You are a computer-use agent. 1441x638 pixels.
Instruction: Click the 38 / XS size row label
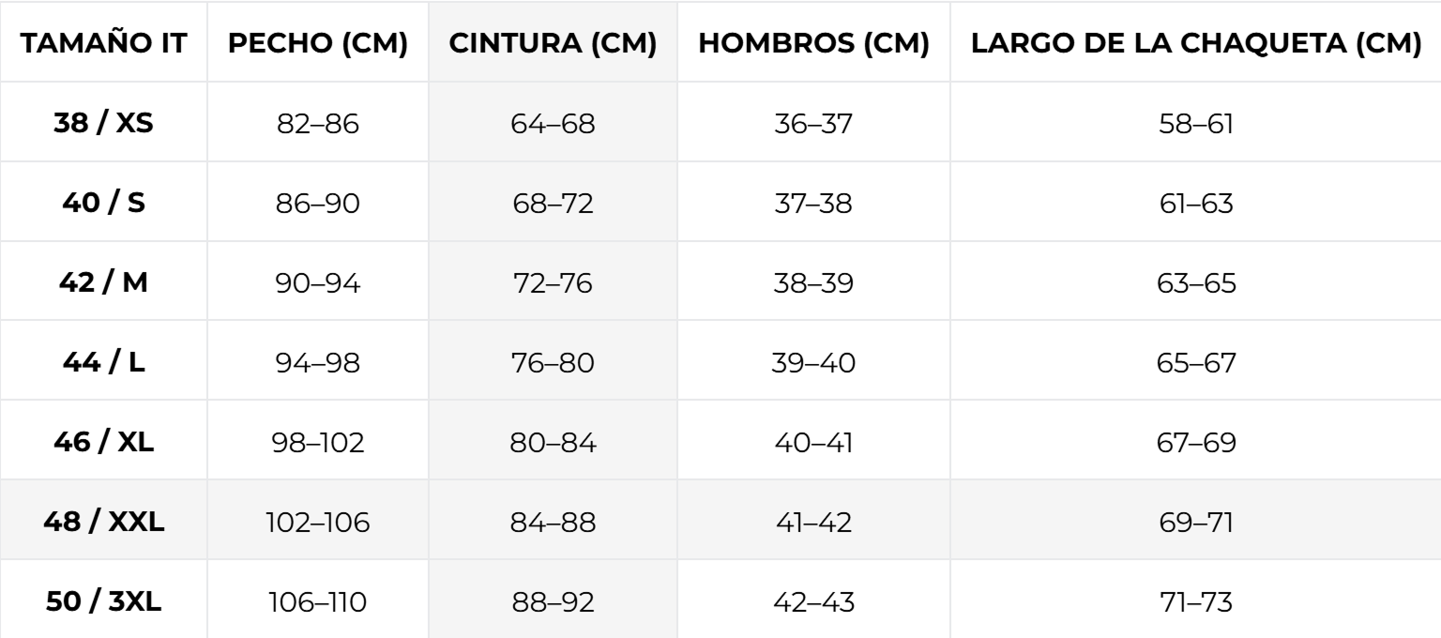coord(104,123)
